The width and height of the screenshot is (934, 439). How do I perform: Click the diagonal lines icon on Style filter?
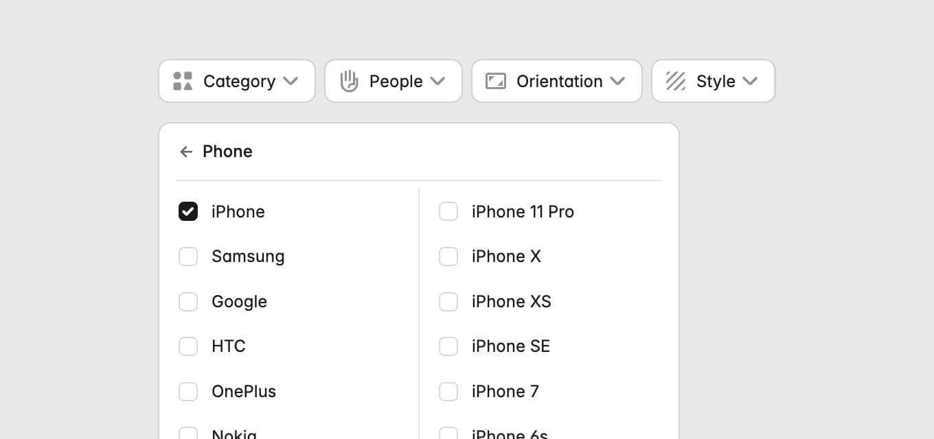[x=675, y=81]
